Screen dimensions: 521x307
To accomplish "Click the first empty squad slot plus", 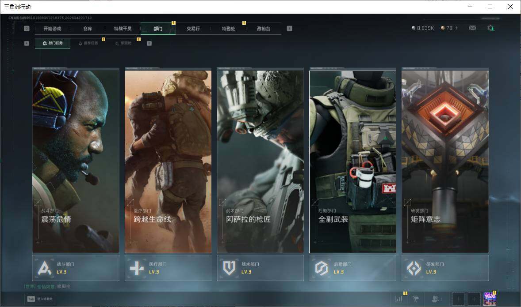I will [x=458, y=299].
